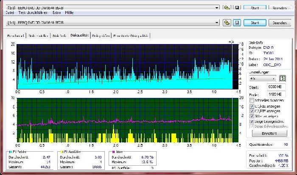Switch to the Disk erstellen tab

pyautogui.click(x=39, y=36)
